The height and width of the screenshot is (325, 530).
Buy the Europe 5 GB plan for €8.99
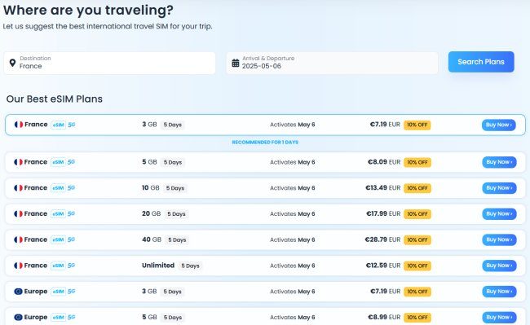(x=499, y=317)
